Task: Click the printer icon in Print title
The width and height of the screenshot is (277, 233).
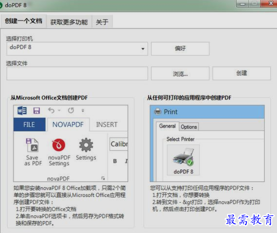Action: pos(157,112)
